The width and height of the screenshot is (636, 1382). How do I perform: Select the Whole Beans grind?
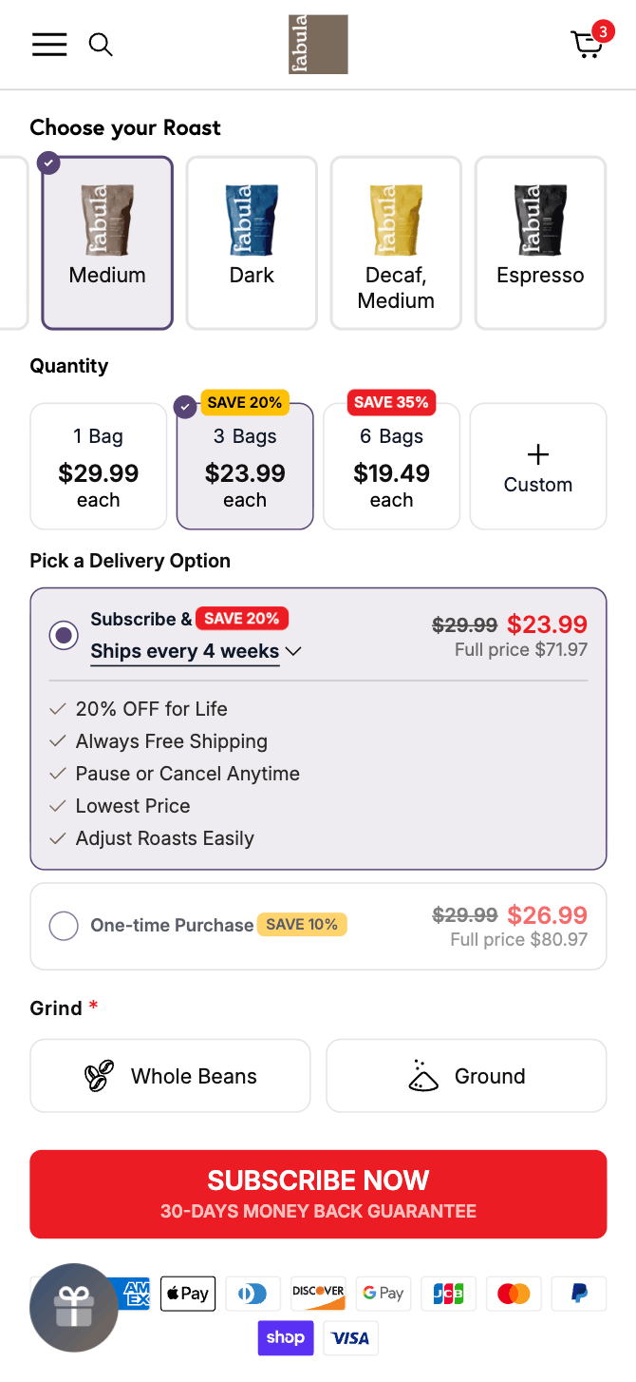(x=170, y=1076)
